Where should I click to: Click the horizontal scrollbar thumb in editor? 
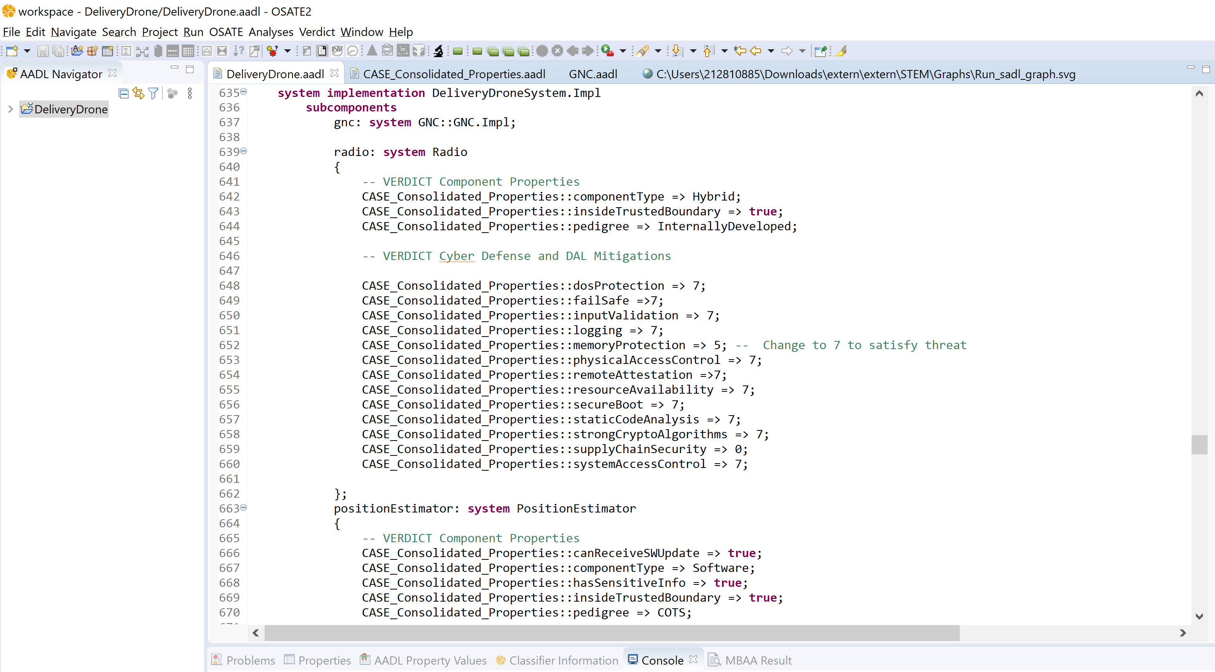(x=612, y=633)
